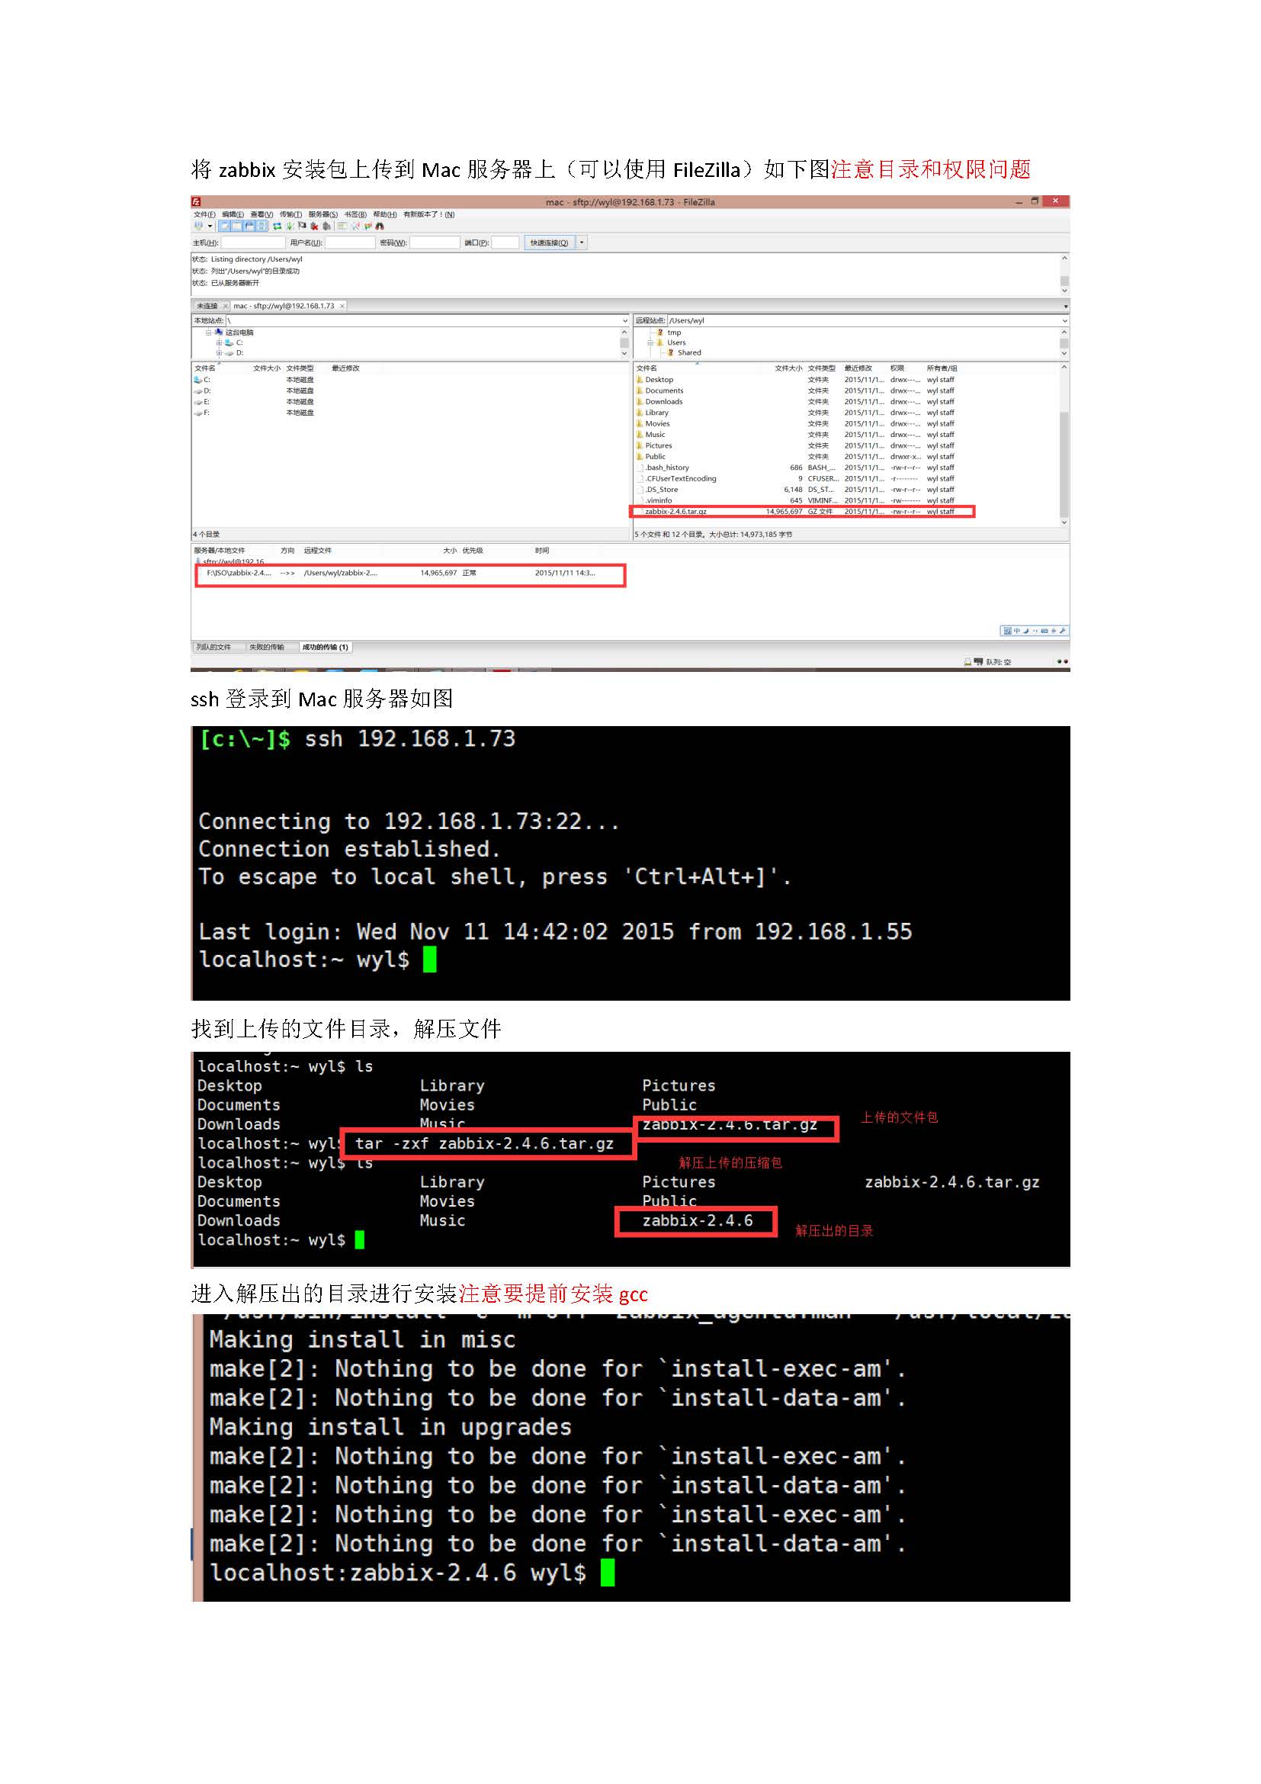Open the 查看(V) menu
The height and width of the screenshot is (1784, 1261).
(x=262, y=215)
